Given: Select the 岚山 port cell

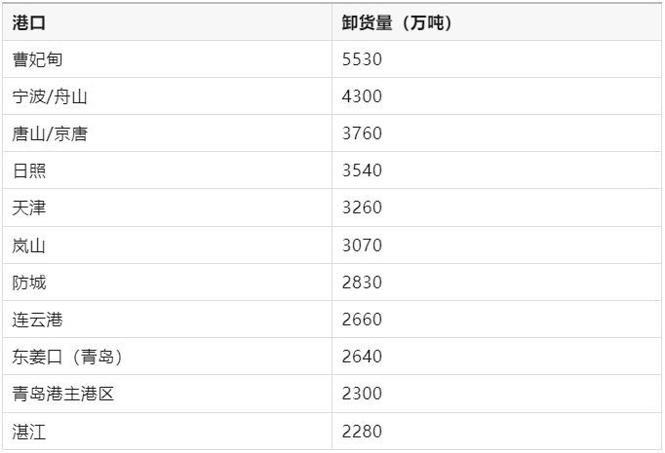Looking at the screenshot, I should [x=167, y=245].
